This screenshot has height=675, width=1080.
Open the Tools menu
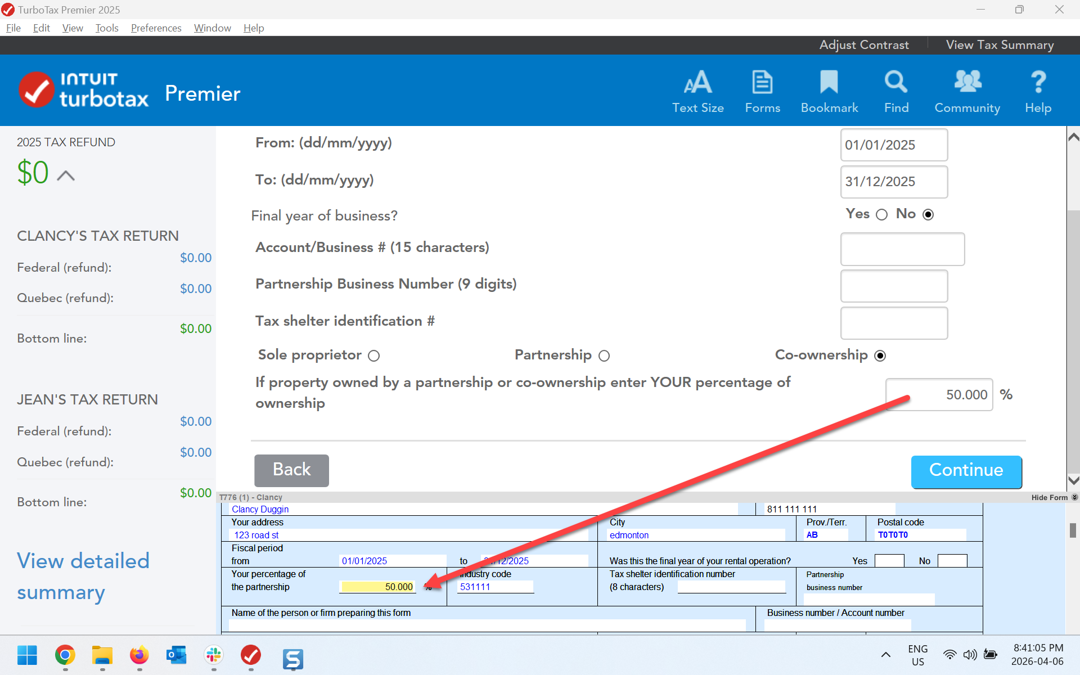(106, 28)
